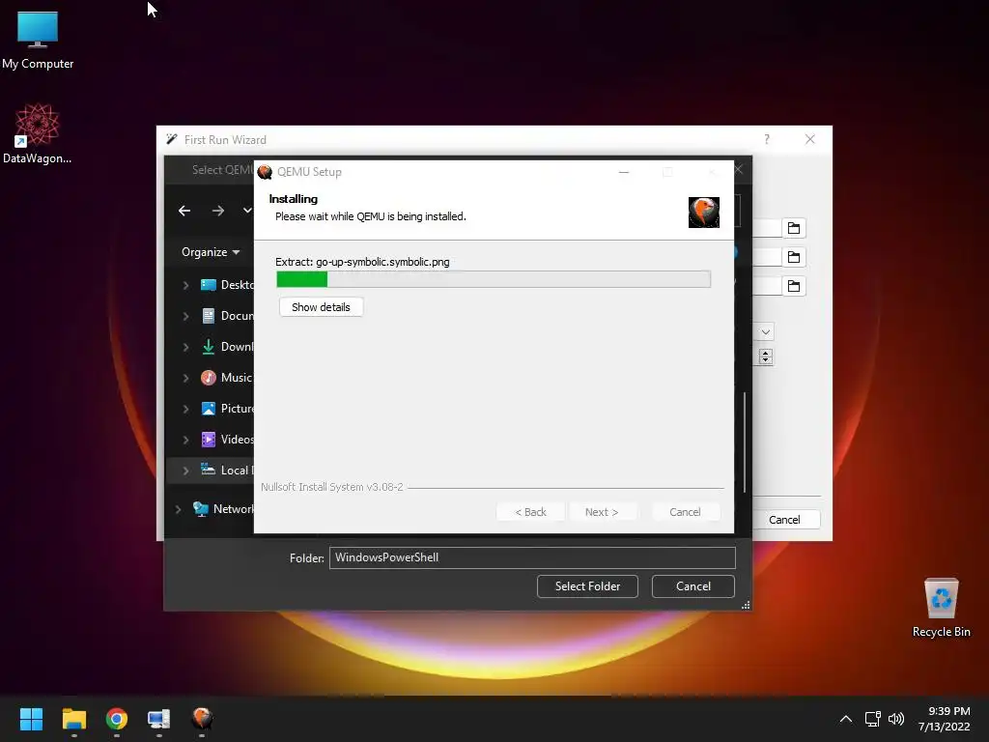
Task: Open the volume control in the tray
Action: [895, 719]
